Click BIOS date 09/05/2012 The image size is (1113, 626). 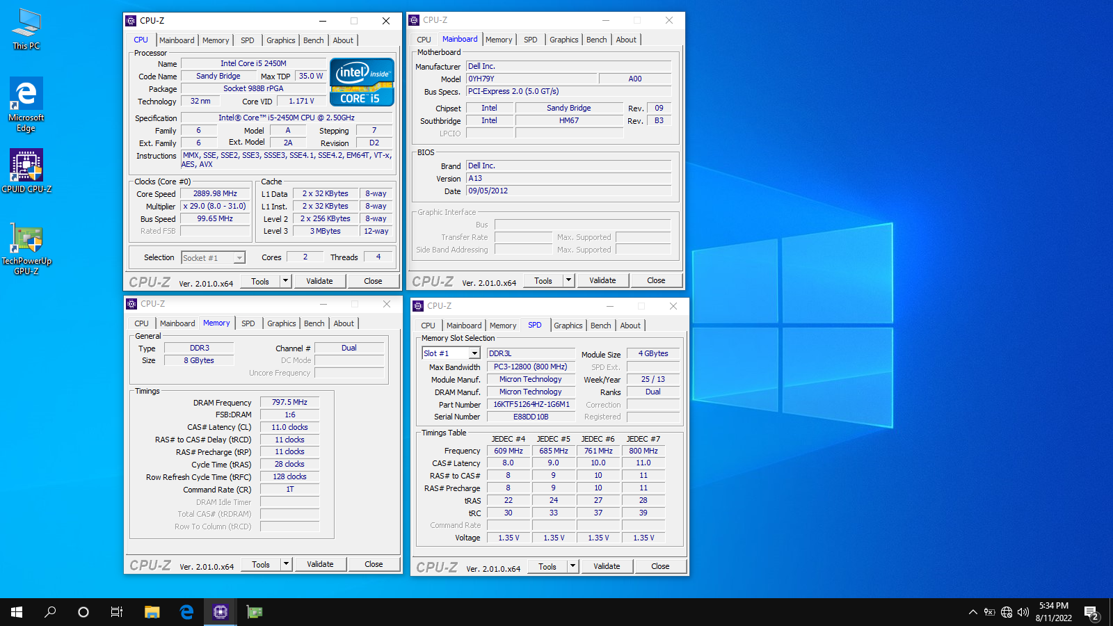click(568, 191)
